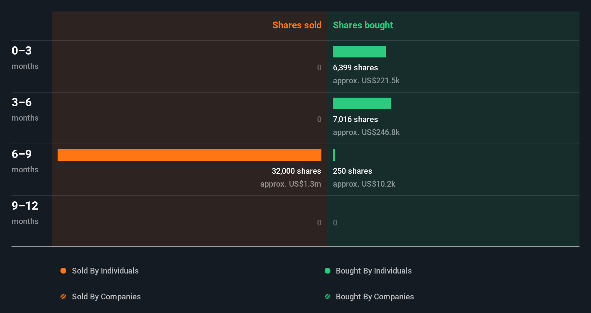The width and height of the screenshot is (591, 313).
Task: Click the 250 shares value
Action: click(x=352, y=171)
